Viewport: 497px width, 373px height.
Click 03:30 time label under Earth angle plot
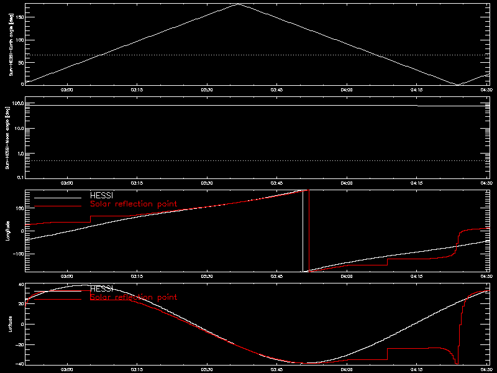pyautogui.click(x=207, y=90)
